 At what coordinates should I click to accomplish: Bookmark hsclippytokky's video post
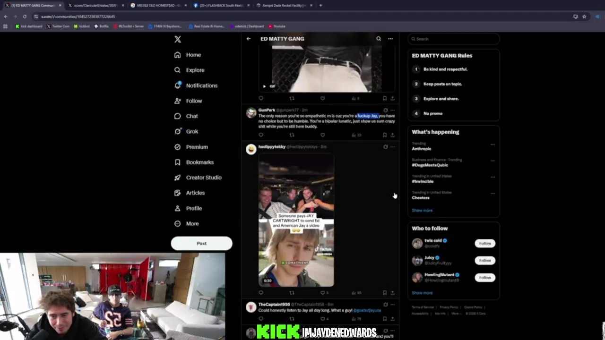click(x=384, y=293)
